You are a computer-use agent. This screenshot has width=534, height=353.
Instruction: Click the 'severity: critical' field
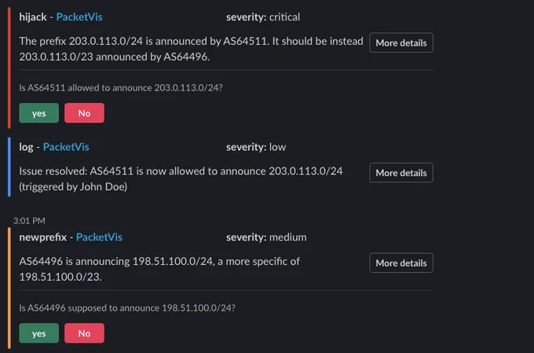(x=263, y=17)
